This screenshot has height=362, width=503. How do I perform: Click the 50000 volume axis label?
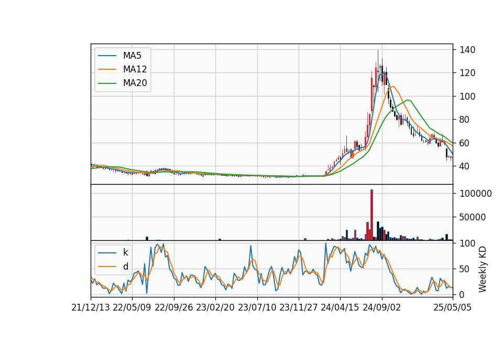click(473, 217)
